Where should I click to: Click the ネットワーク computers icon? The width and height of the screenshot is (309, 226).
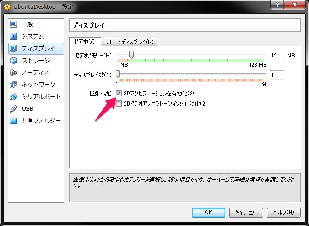coord(13,85)
